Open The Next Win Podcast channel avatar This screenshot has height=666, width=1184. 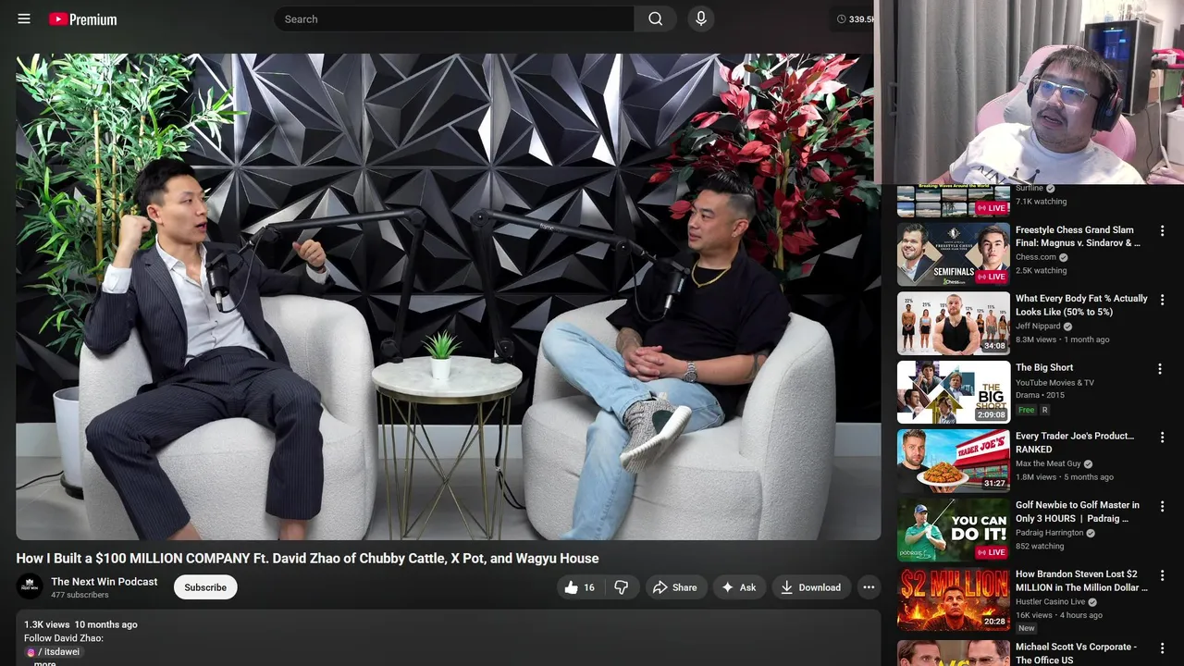tap(30, 586)
